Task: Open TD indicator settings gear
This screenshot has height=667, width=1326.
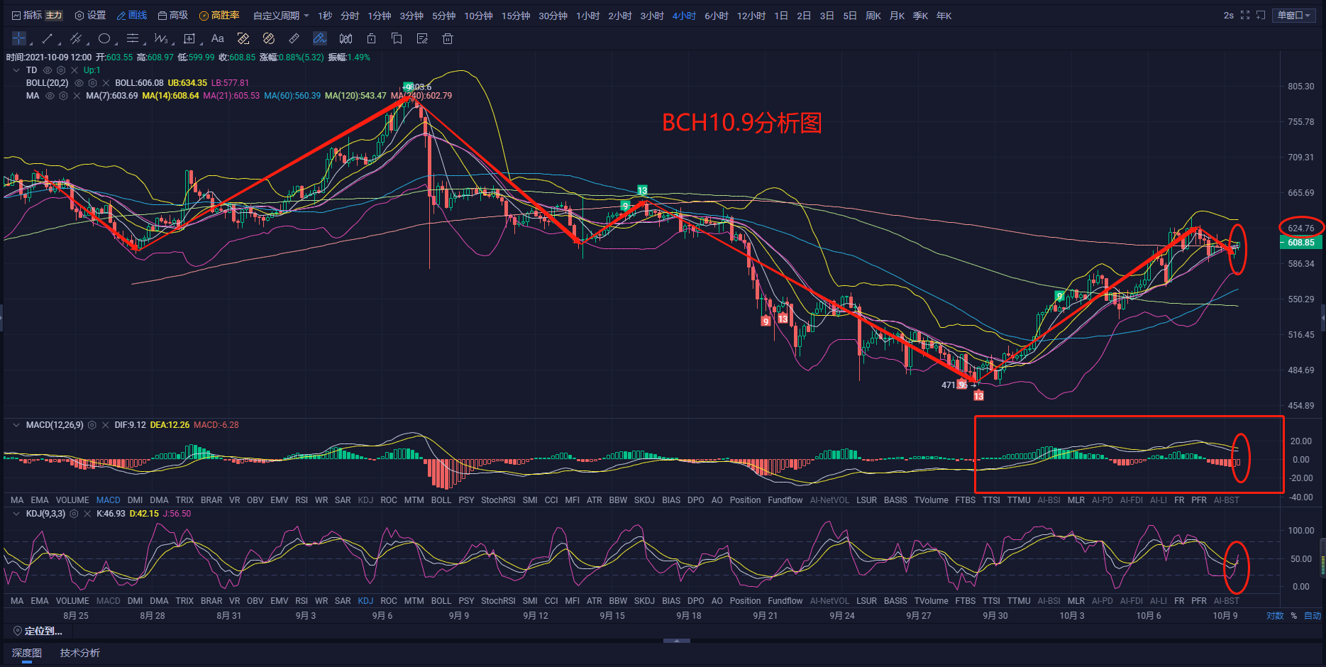Action: coord(61,70)
